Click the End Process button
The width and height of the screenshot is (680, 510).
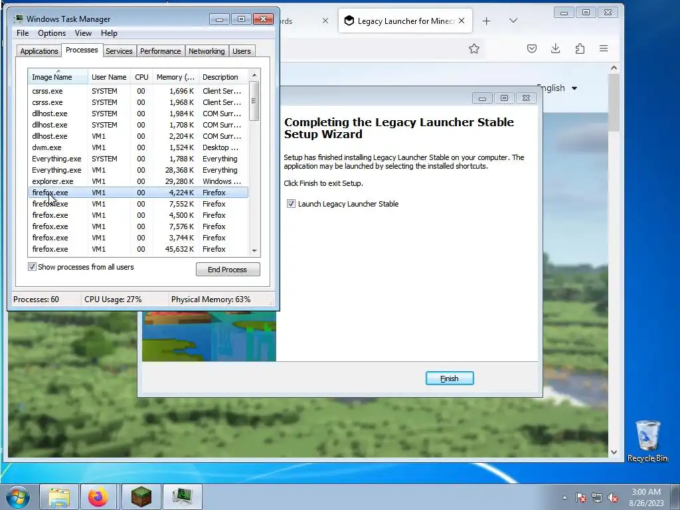228,270
